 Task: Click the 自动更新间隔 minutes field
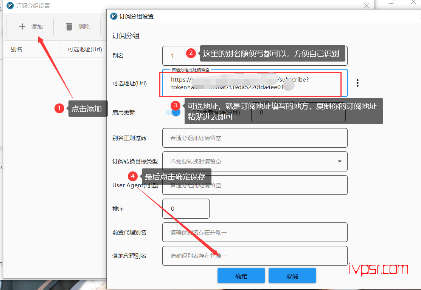[x=298, y=113]
